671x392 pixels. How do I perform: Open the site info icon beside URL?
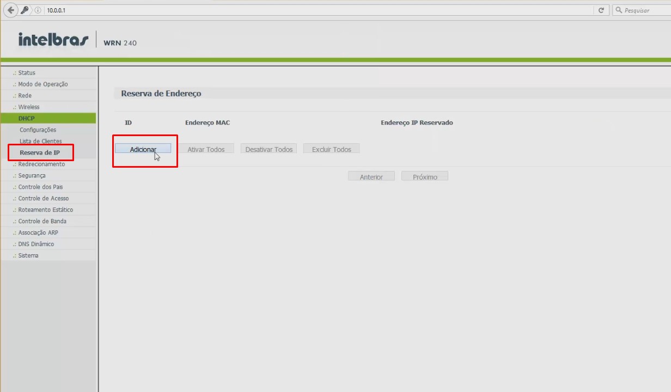(38, 10)
